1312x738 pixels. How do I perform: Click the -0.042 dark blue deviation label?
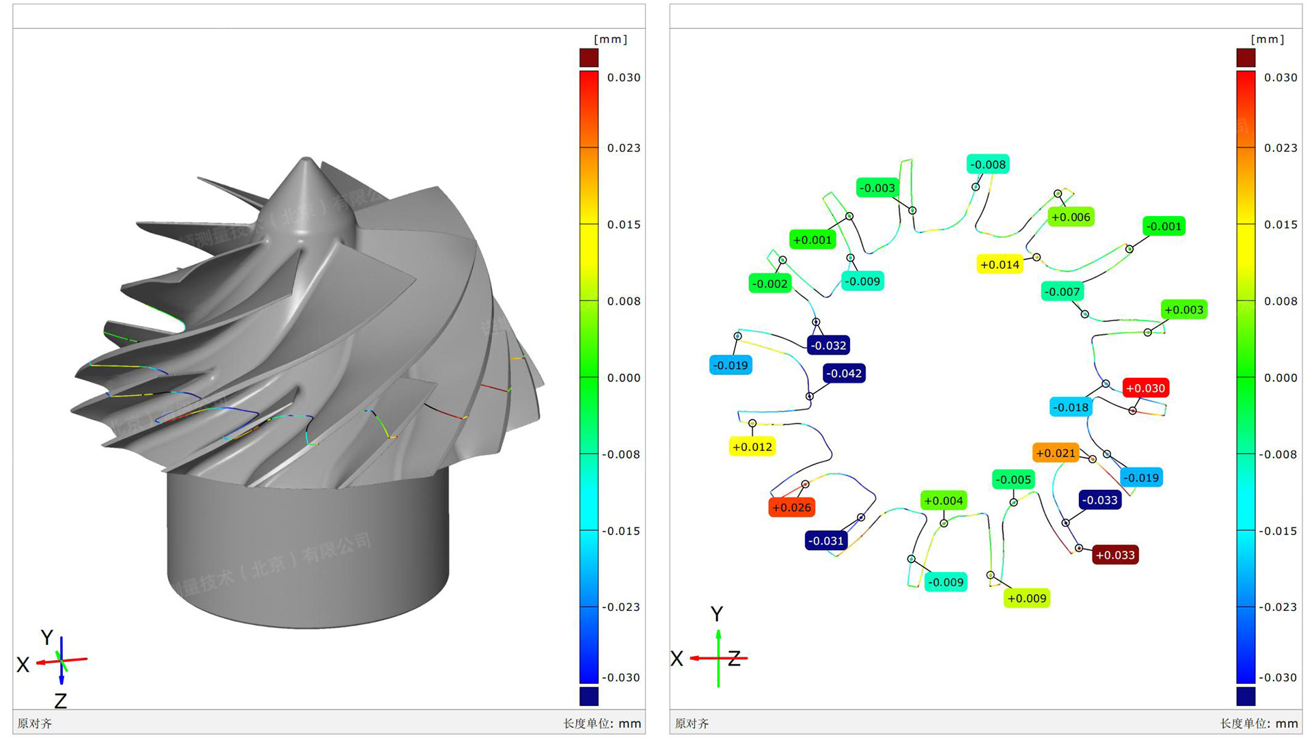click(844, 373)
